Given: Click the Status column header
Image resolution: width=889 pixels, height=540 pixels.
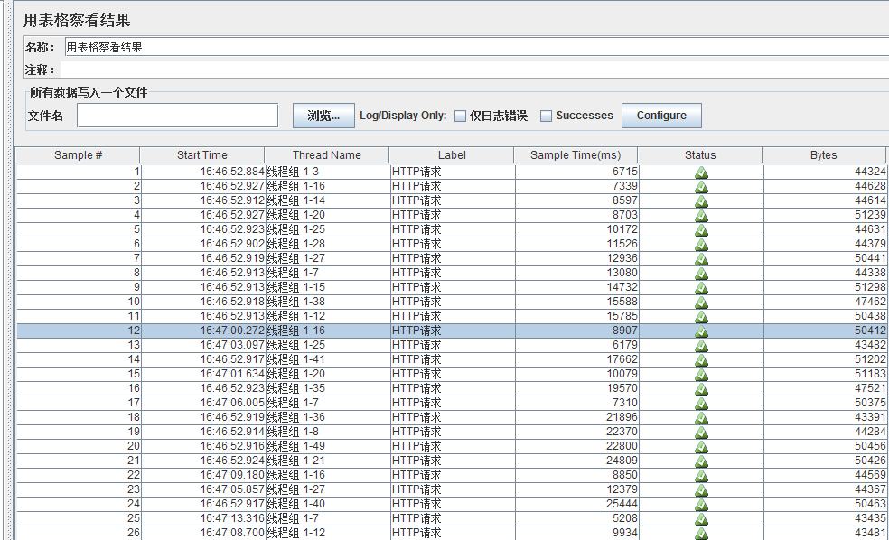Looking at the screenshot, I should coord(700,155).
